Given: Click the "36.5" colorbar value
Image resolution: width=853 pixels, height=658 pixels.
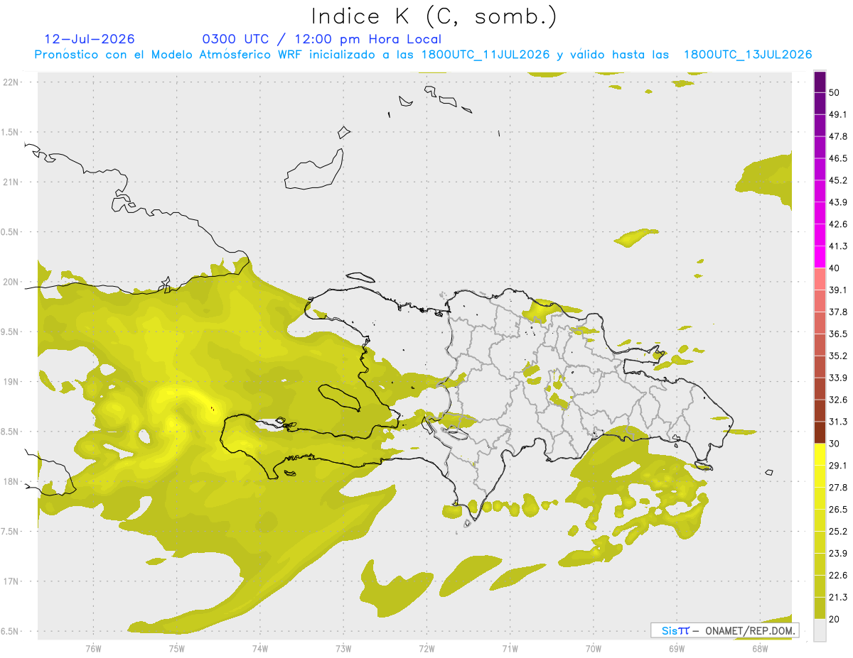Looking at the screenshot, I should click(839, 334).
